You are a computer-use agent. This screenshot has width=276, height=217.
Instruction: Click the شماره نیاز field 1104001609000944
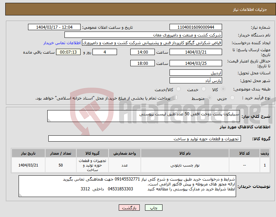[195, 27]
